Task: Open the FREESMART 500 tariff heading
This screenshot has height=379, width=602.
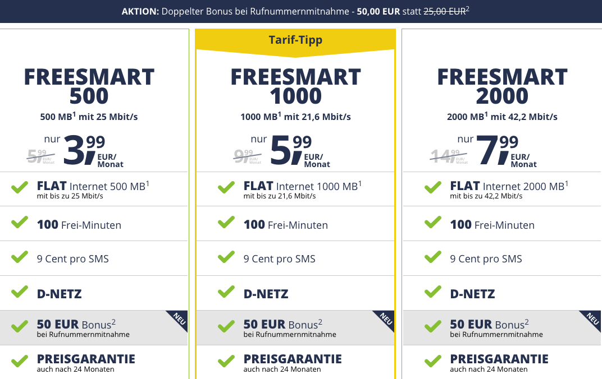Action: (89, 86)
